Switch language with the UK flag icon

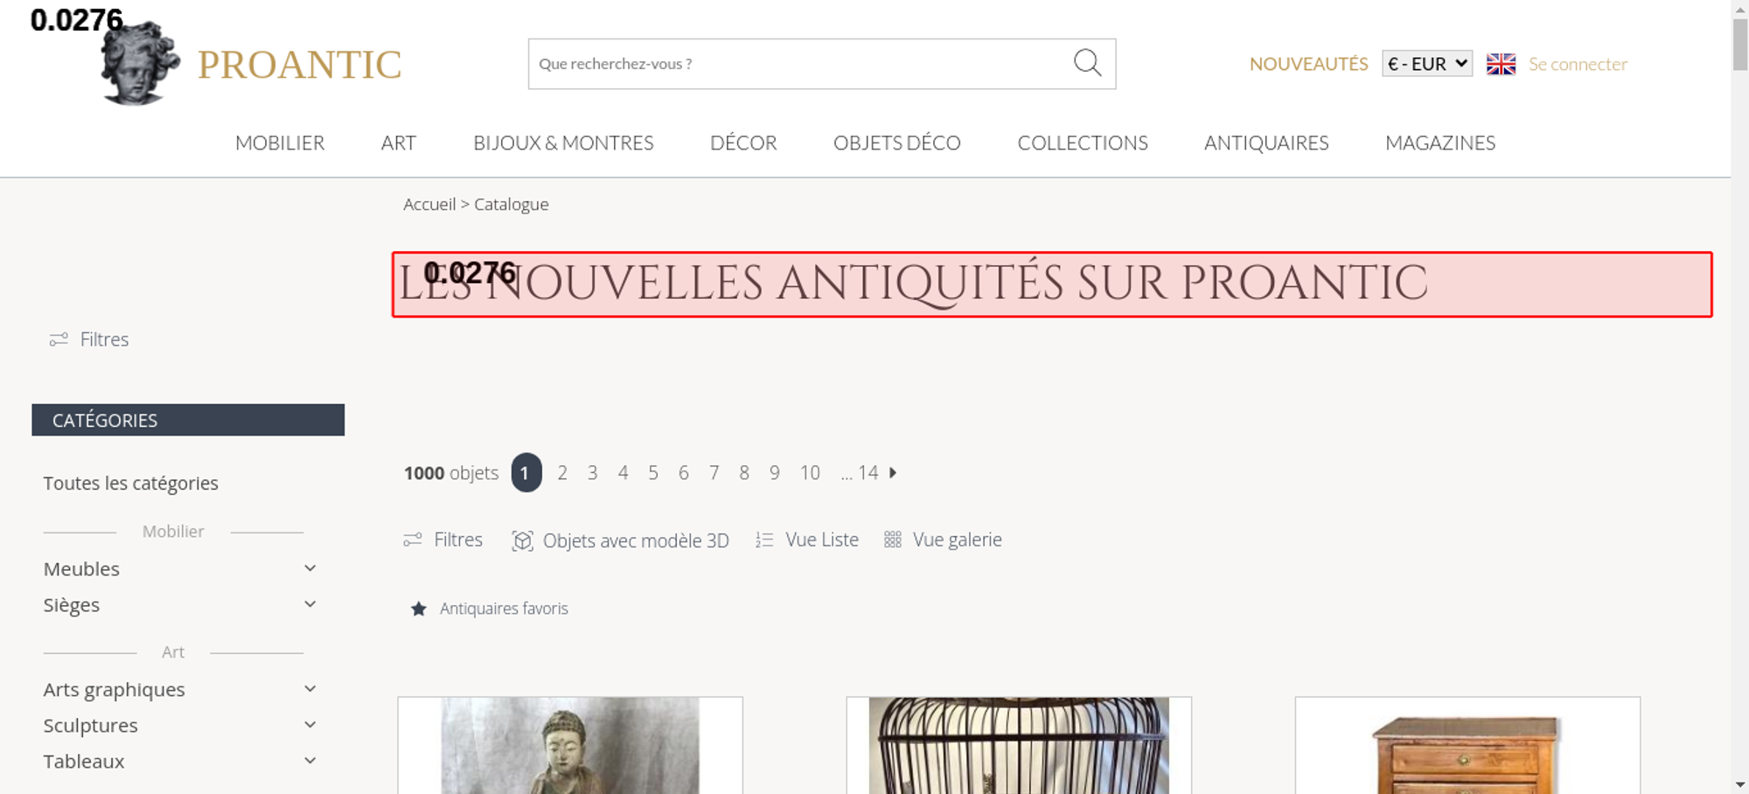point(1501,64)
